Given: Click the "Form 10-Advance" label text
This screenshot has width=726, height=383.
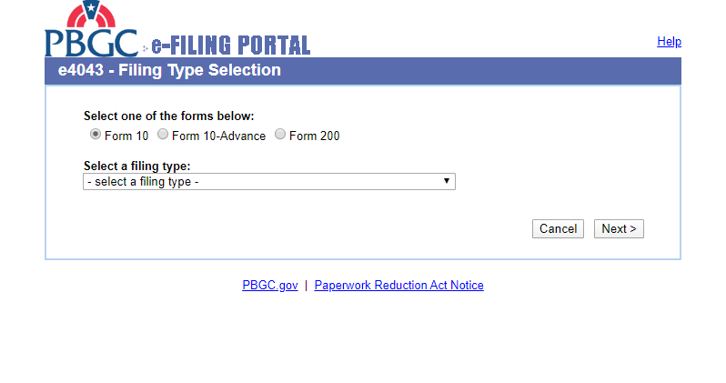Looking at the screenshot, I should (x=218, y=136).
